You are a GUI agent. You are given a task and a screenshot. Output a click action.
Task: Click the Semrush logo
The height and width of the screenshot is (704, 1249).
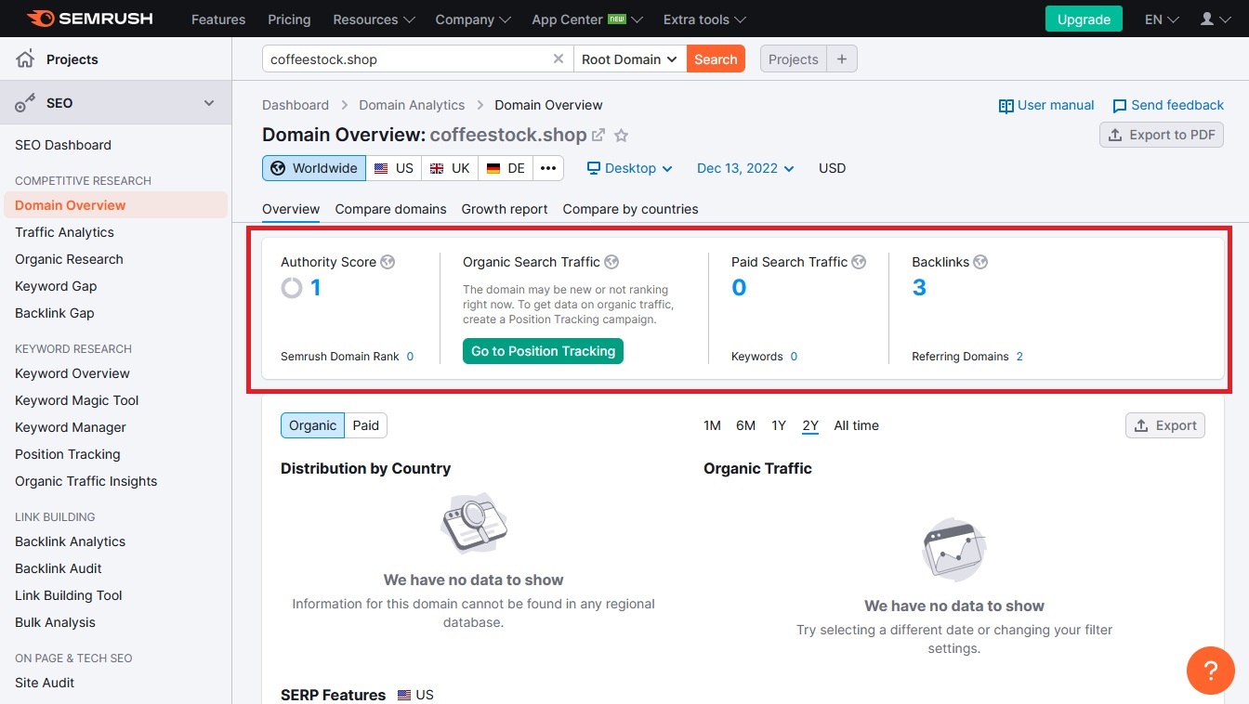[x=89, y=19]
